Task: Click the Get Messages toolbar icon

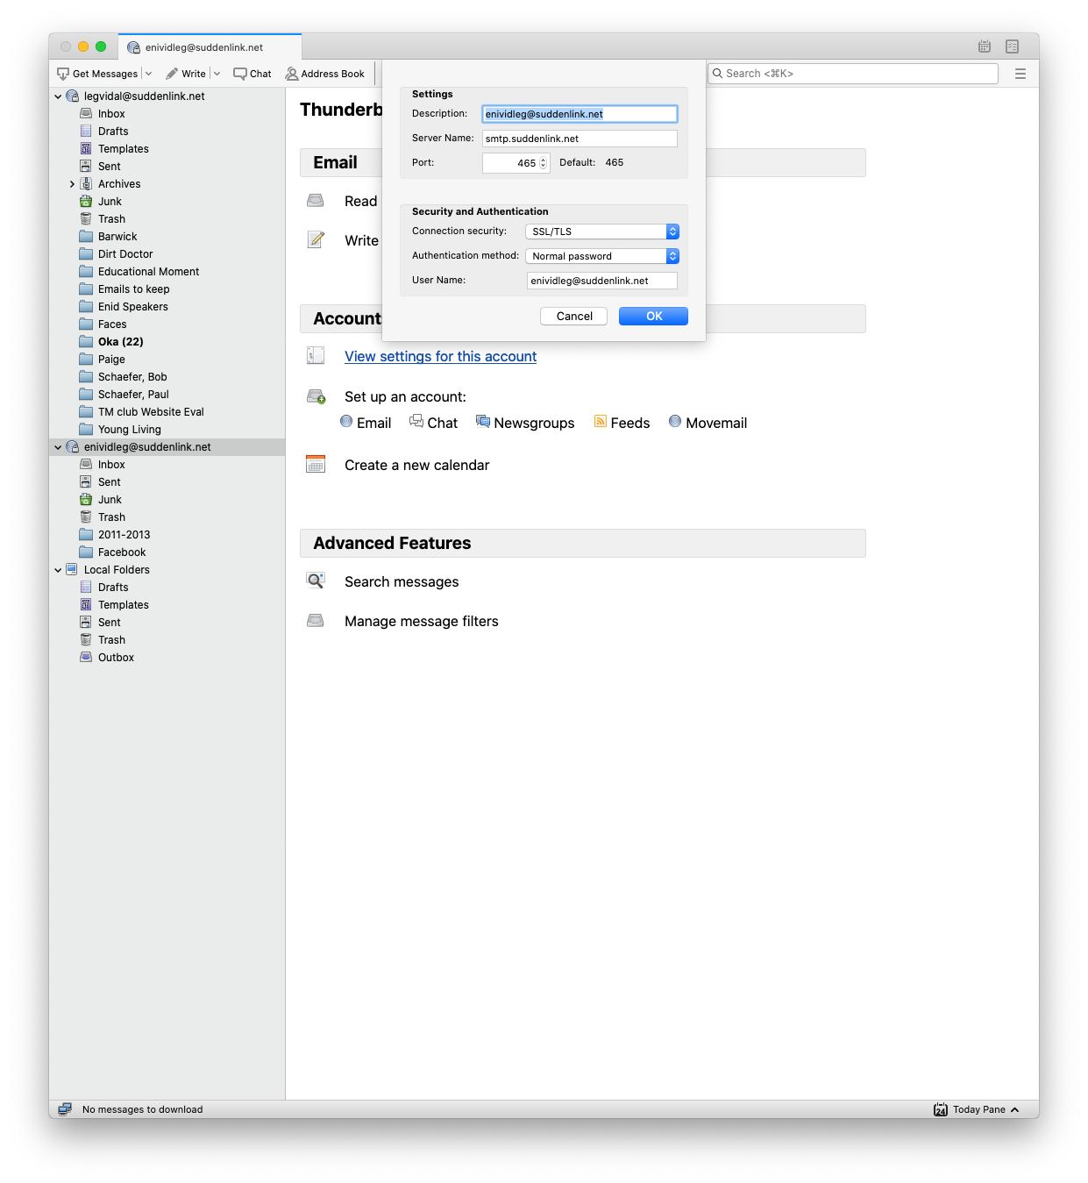Action: [63, 74]
